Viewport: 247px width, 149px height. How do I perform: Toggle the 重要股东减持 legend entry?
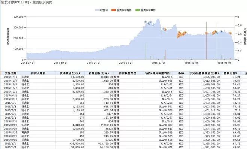146,10
